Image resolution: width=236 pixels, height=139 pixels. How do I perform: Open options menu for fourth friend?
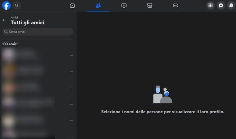[x=71, y=104]
